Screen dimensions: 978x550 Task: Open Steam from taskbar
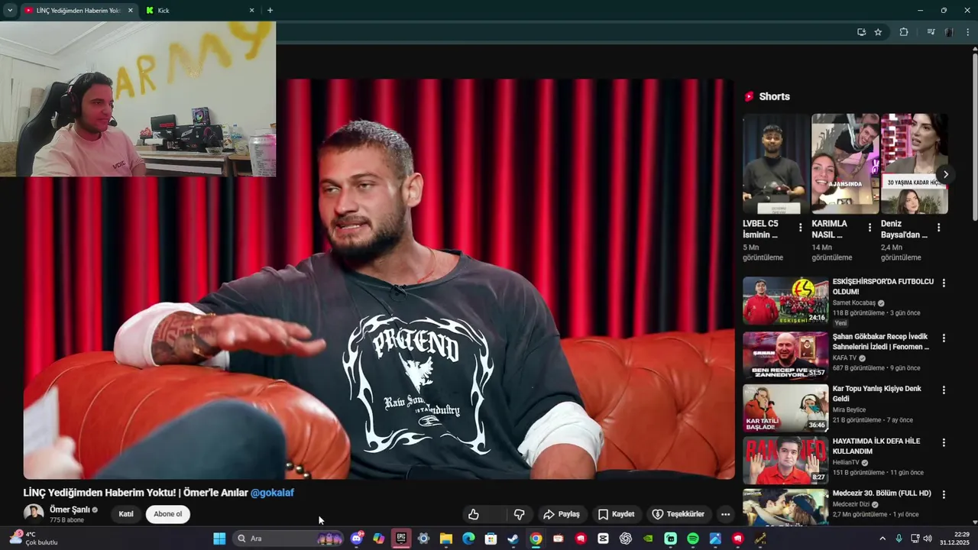pyautogui.click(x=513, y=539)
